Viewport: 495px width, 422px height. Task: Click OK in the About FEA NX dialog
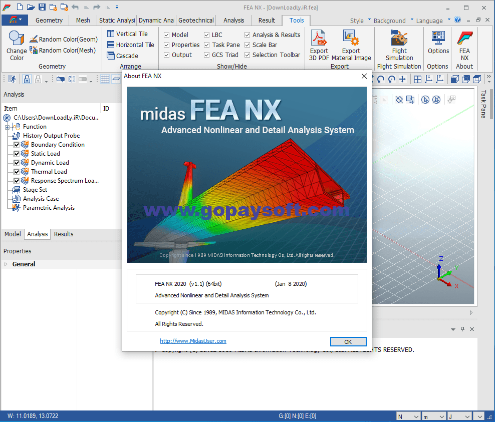point(348,341)
